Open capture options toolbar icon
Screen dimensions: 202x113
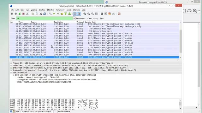(16, 14)
